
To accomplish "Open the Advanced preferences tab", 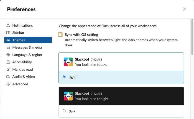I will 28,84.
